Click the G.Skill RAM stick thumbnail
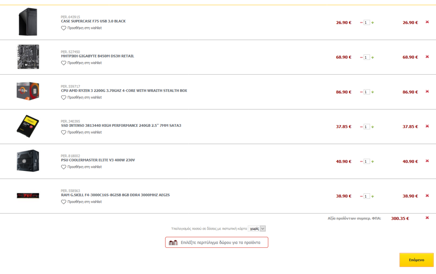The width and height of the screenshot is (436, 274). point(28,196)
